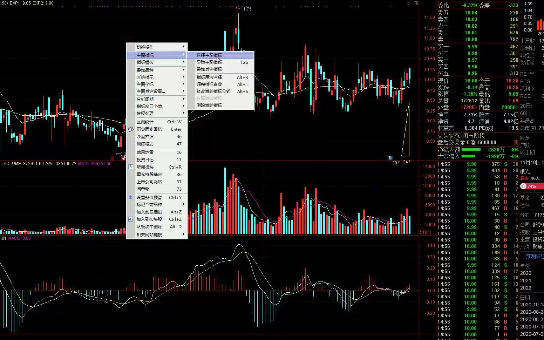
Task: Click the 大宗流入 green bar
Action: (468, 156)
